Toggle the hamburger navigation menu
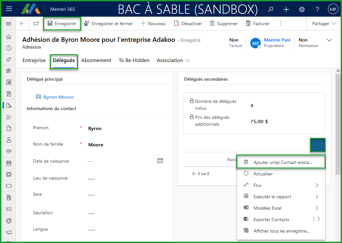The image size is (342, 243). click(x=9, y=24)
